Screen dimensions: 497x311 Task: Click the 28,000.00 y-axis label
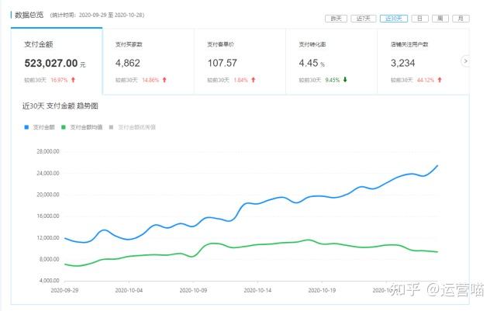pos(48,151)
